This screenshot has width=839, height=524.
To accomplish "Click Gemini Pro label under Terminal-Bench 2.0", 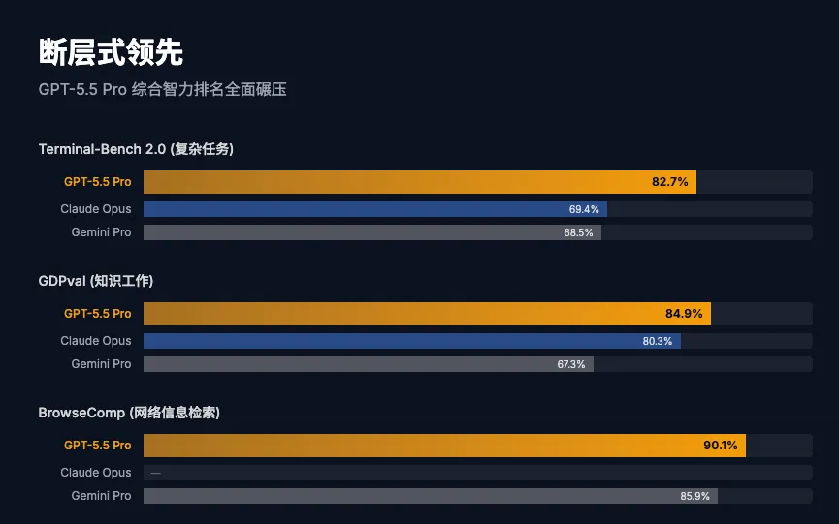I will click(x=101, y=232).
